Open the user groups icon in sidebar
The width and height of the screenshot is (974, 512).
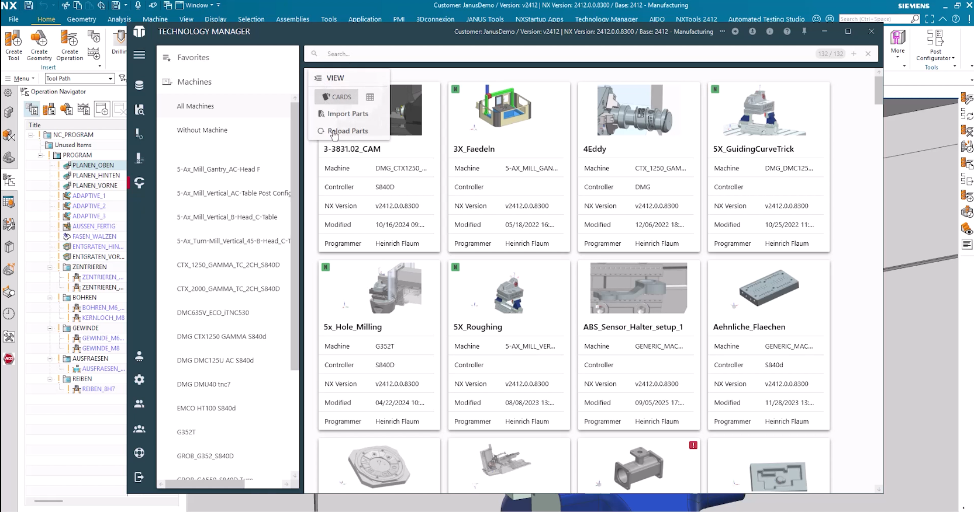139,429
